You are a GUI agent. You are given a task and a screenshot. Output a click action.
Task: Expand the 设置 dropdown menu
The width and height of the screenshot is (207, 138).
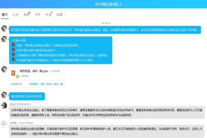pos(61,14)
